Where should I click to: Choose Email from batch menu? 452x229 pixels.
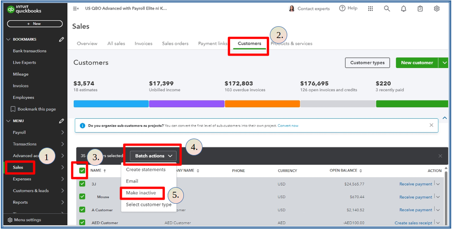132,181
